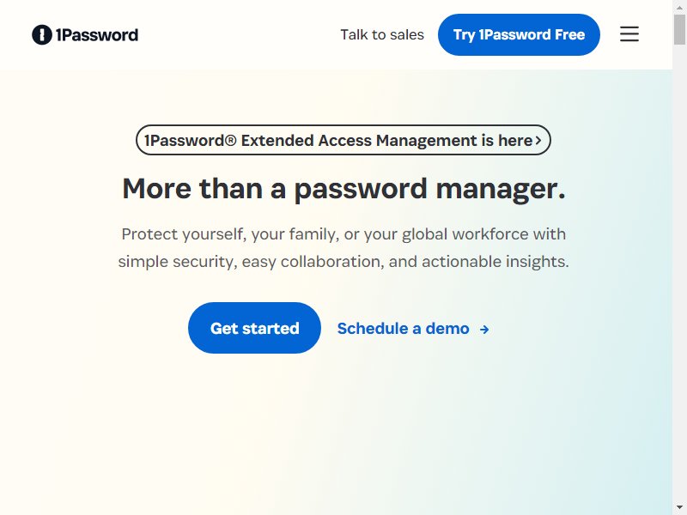Click the 1Password keyhole logo icon
The width and height of the screenshot is (687, 515).
coord(42,34)
